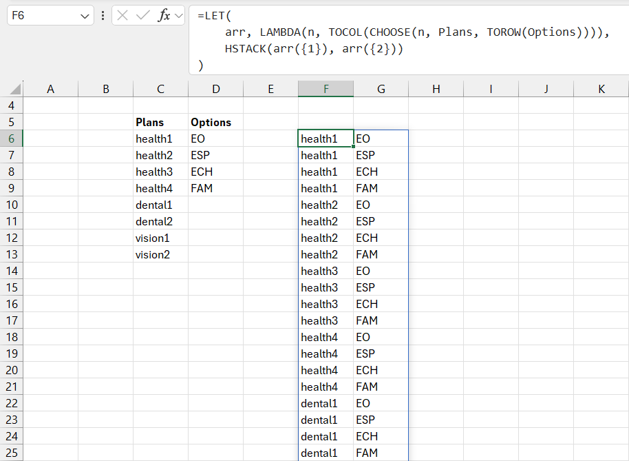Viewport: 629px width, 461px height.
Task: Select the Options header cell D5
Action: click(x=215, y=122)
